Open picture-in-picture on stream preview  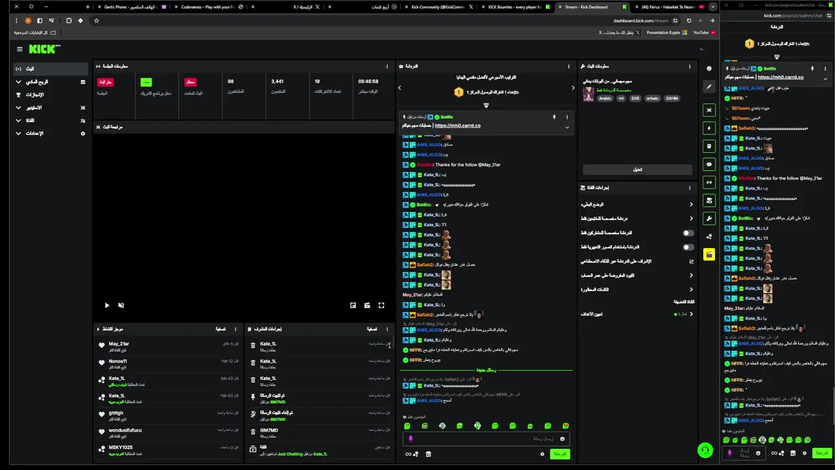[353, 305]
